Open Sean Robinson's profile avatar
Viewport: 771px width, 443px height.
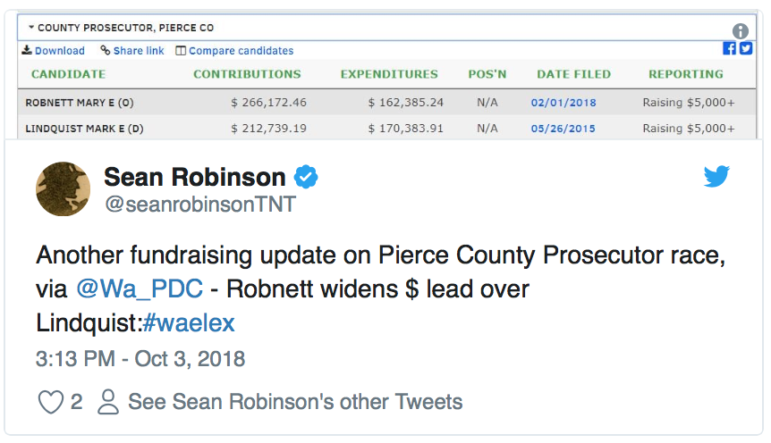pyautogui.click(x=63, y=189)
